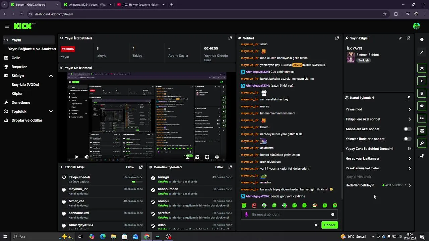This screenshot has width=429, height=241.
Task: Pop out the Denetim Eylemleri panel
Action: pos(230,167)
